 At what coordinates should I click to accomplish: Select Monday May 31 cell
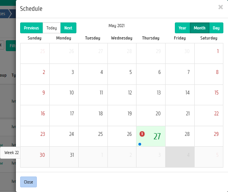(x=64, y=157)
